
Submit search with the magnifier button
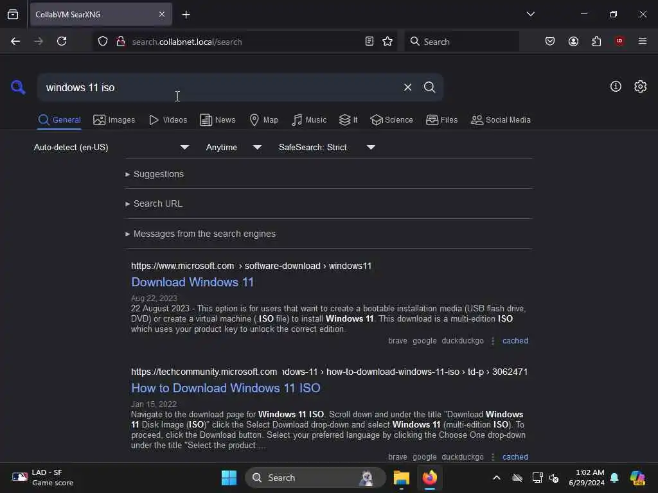(429, 87)
